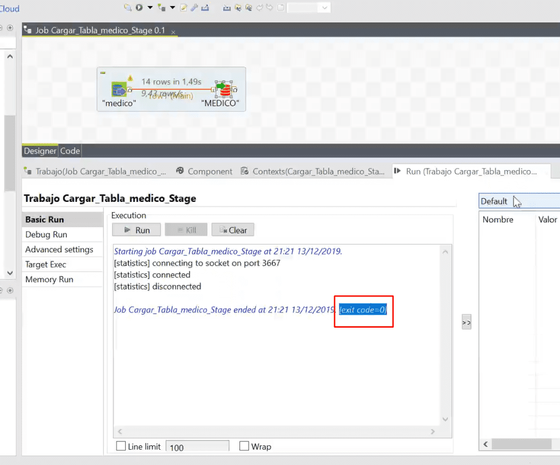The height and width of the screenshot is (465, 560).
Task: Switch to the Designer tab
Action: pyautogui.click(x=40, y=151)
